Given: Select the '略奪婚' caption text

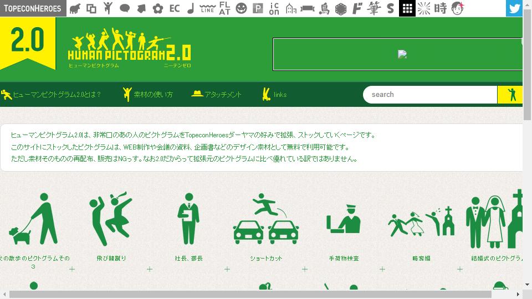Looking at the screenshot, I should point(421,259).
